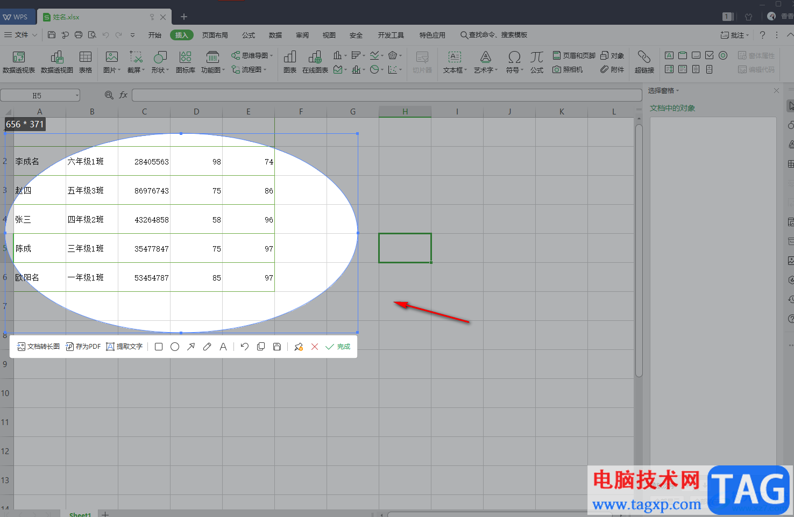Click 存为PDF button
Viewport: 794px width, 517px height.
tap(83, 347)
